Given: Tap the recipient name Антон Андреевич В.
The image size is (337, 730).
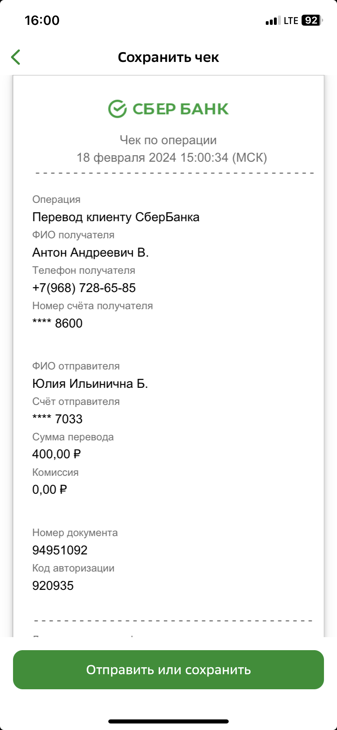Looking at the screenshot, I should click(x=90, y=253).
